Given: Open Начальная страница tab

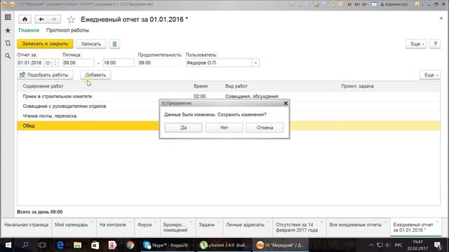Looking at the screenshot, I should point(27,227).
